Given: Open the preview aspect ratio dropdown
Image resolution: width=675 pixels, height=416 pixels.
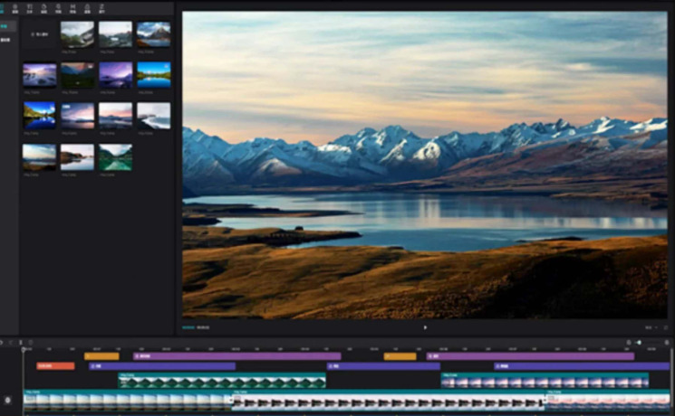Looking at the screenshot, I should 651,327.
